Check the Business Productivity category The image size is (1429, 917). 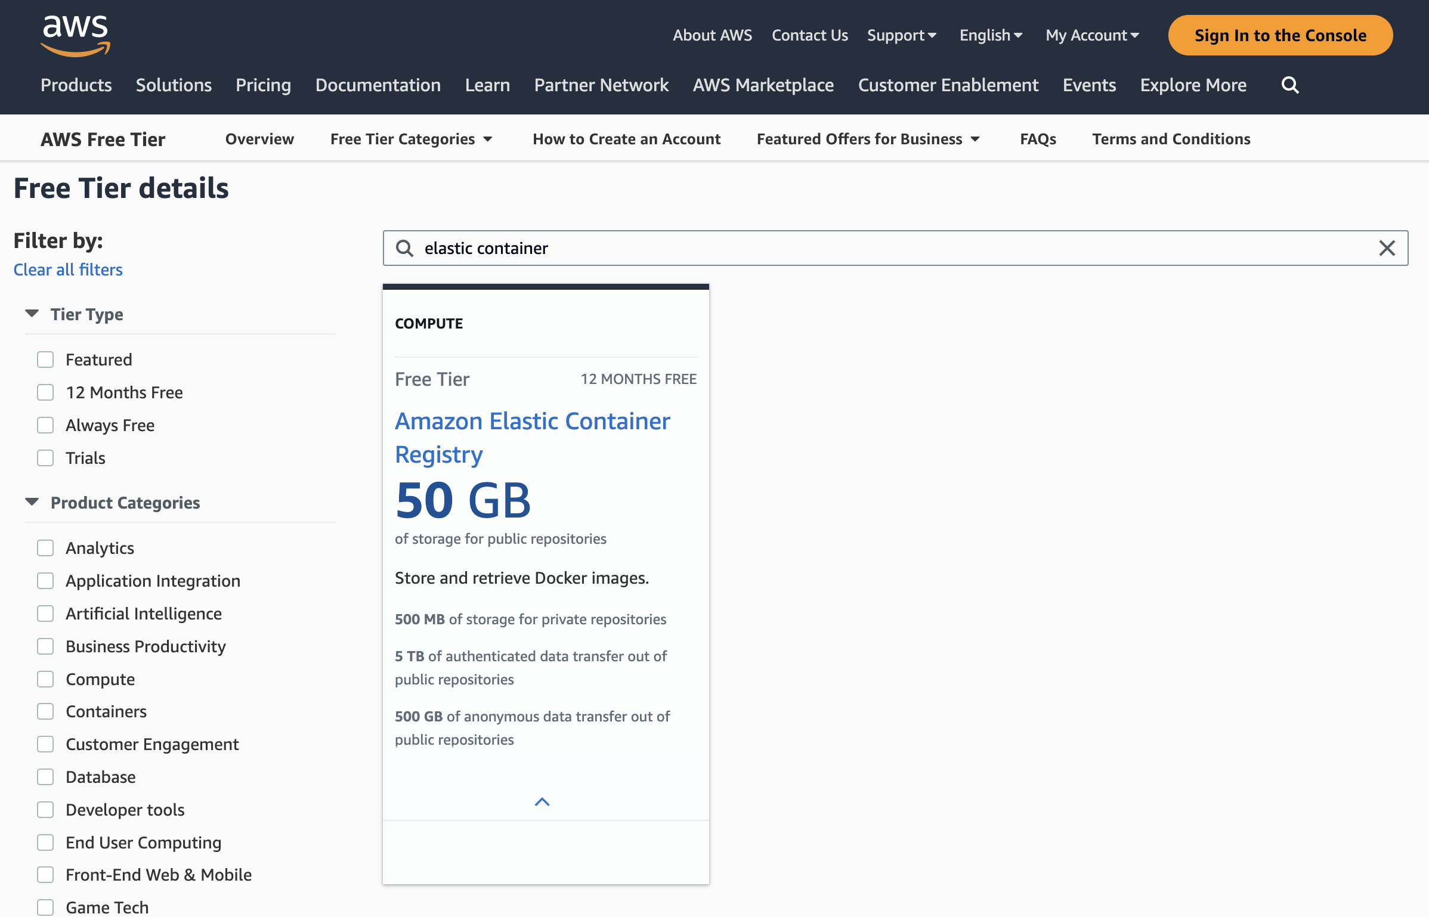pyautogui.click(x=45, y=646)
